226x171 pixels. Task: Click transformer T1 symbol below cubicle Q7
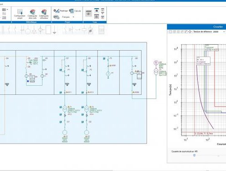pos(65,109)
